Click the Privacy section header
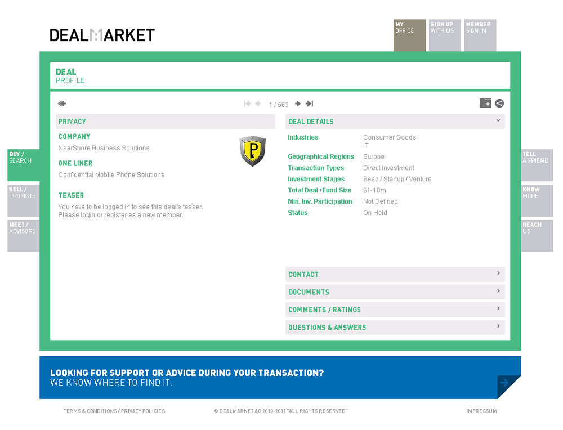 [x=165, y=122]
